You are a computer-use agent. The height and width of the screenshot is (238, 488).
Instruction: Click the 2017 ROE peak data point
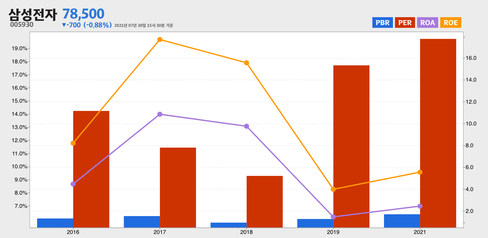click(160, 40)
